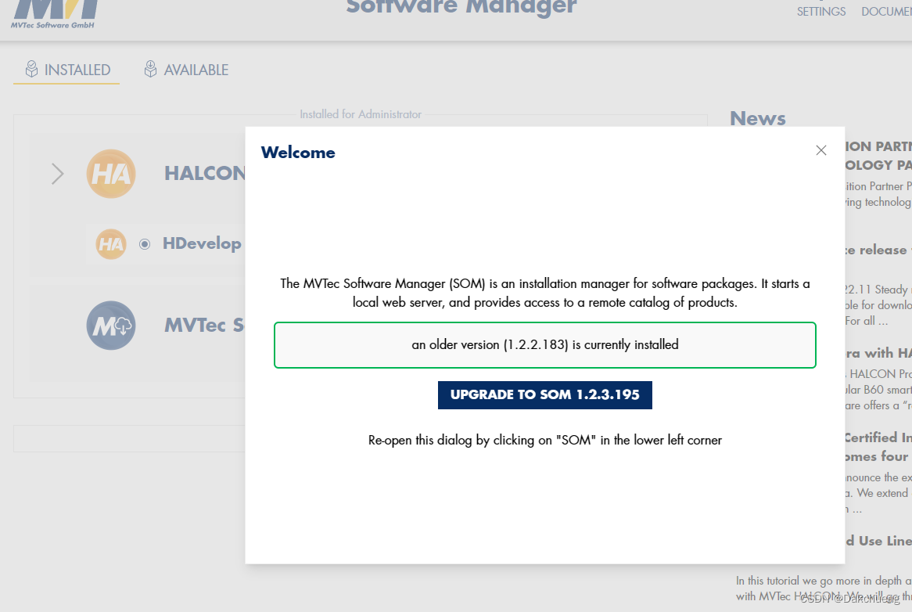The height and width of the screenshot is (612, 912).
Task: Open Settings in the top menu
Action: click(x=821, y=12)
